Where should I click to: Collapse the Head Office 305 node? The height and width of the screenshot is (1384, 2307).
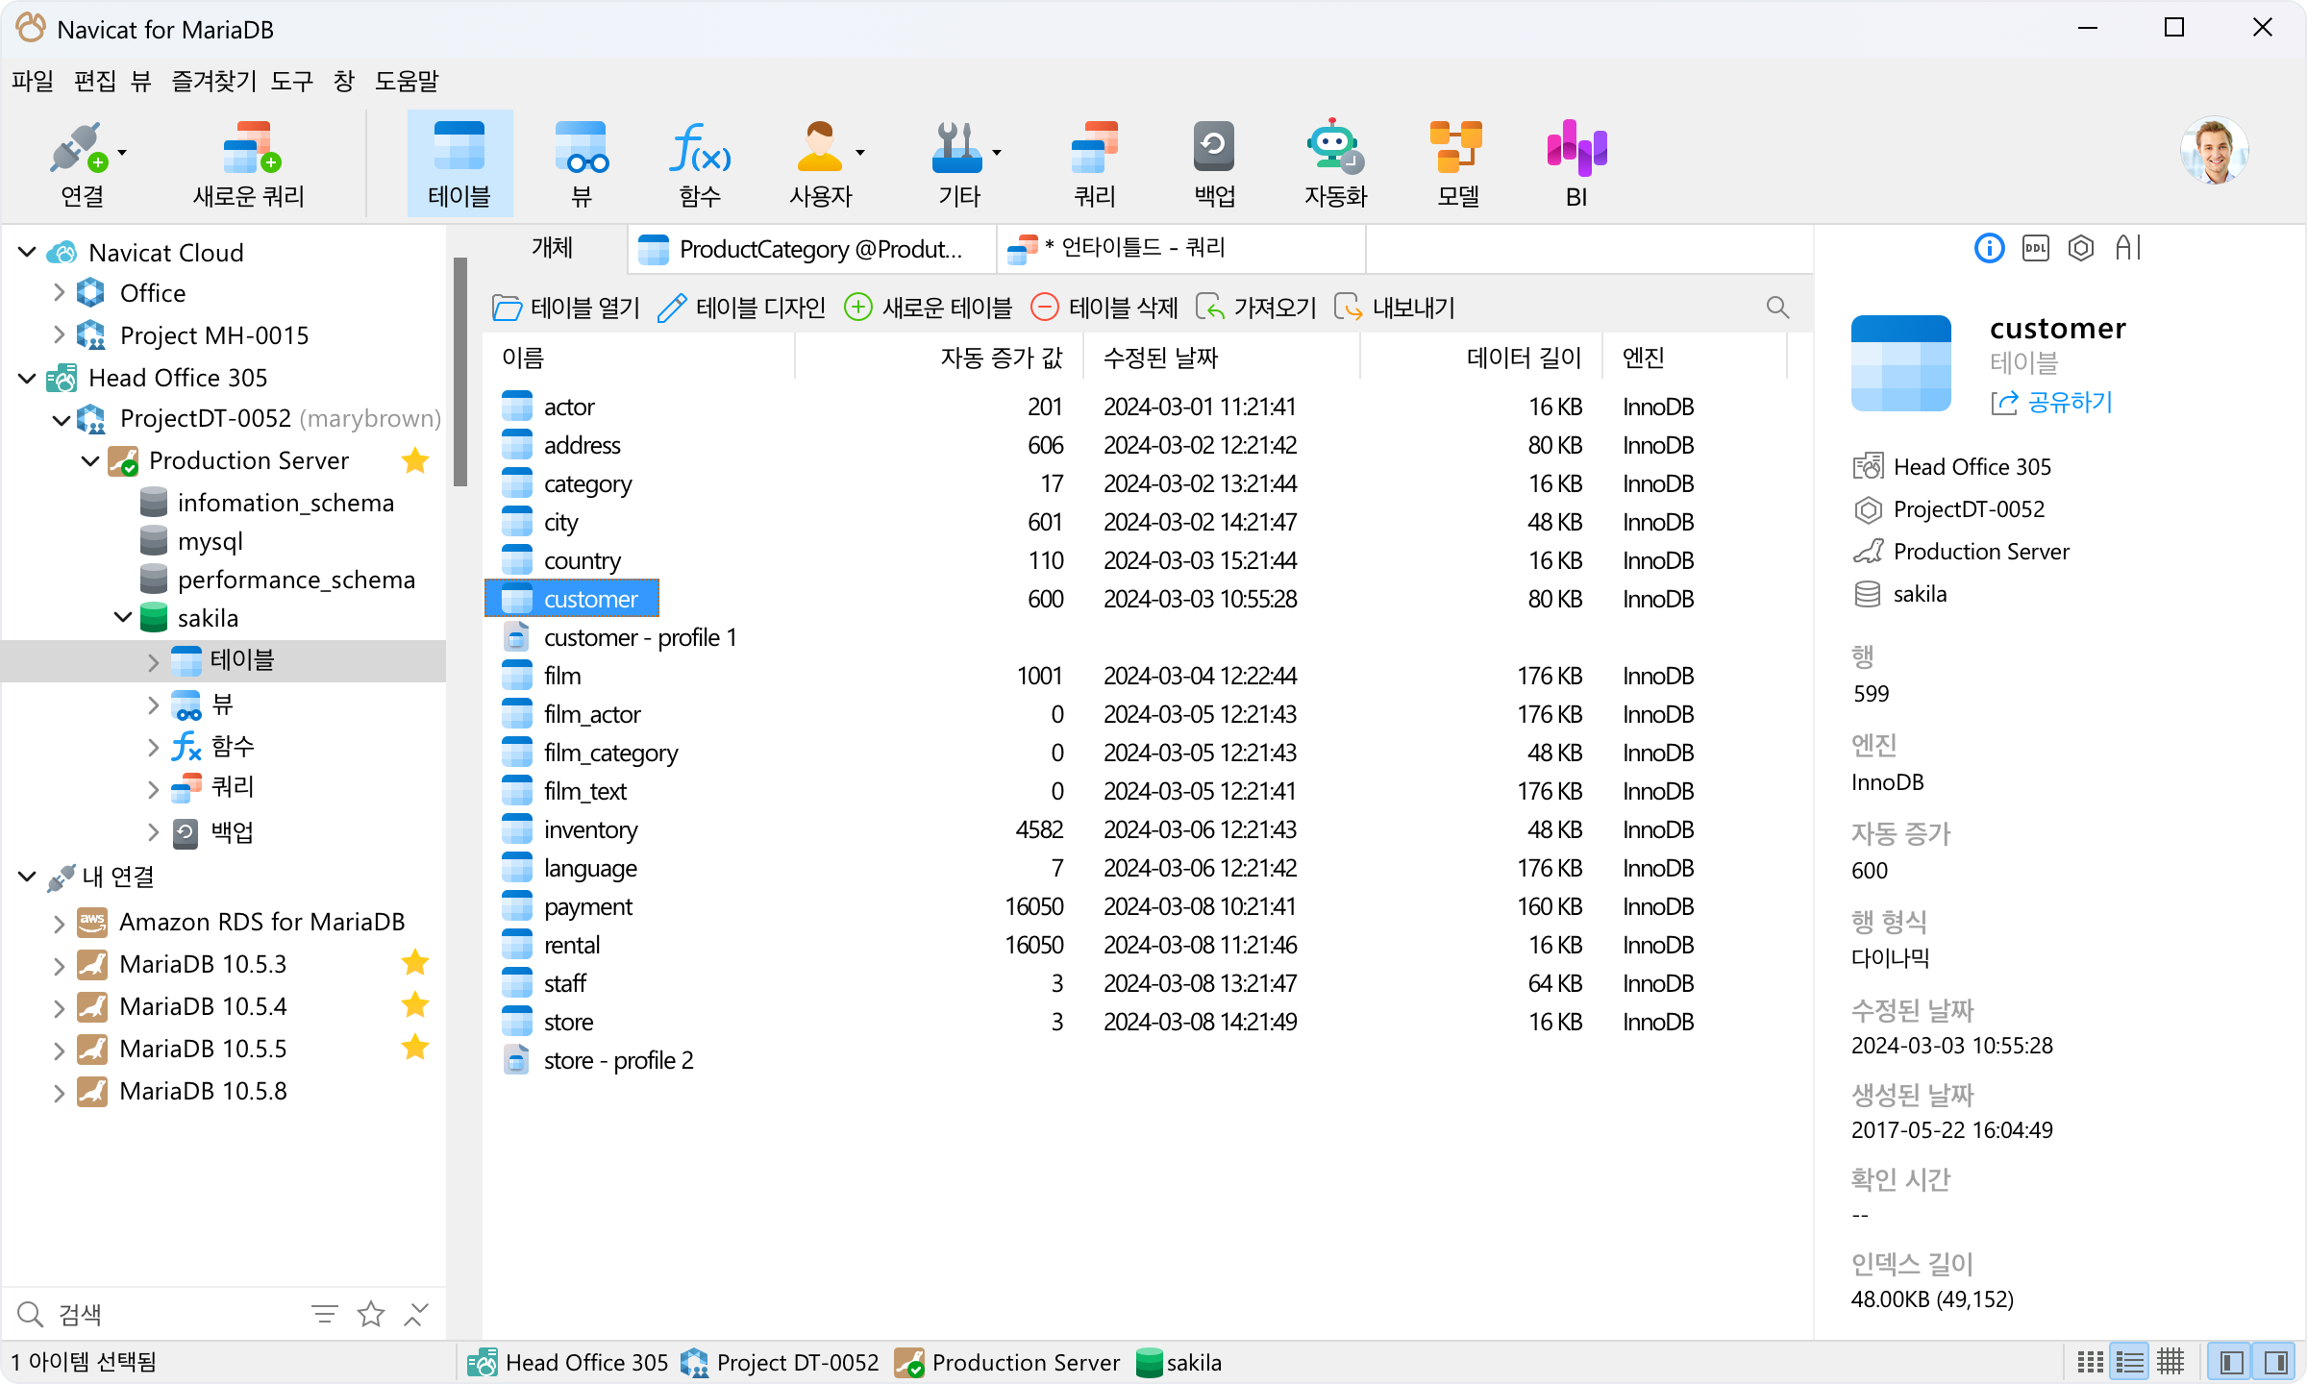tap(27, 378)
